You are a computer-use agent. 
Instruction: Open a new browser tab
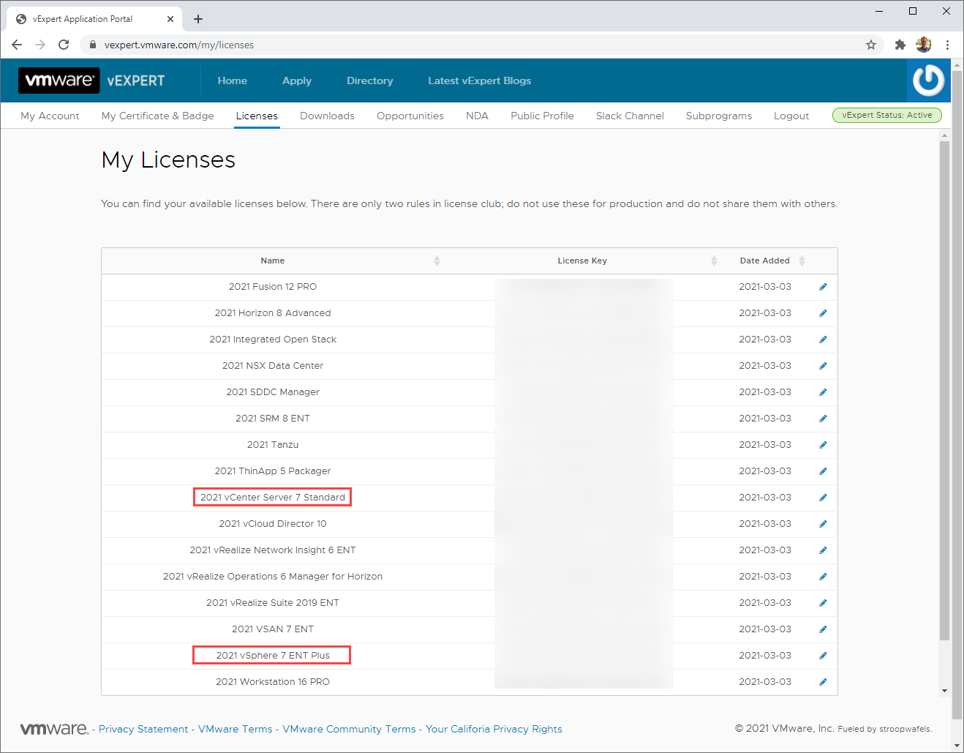pos(198,19)
